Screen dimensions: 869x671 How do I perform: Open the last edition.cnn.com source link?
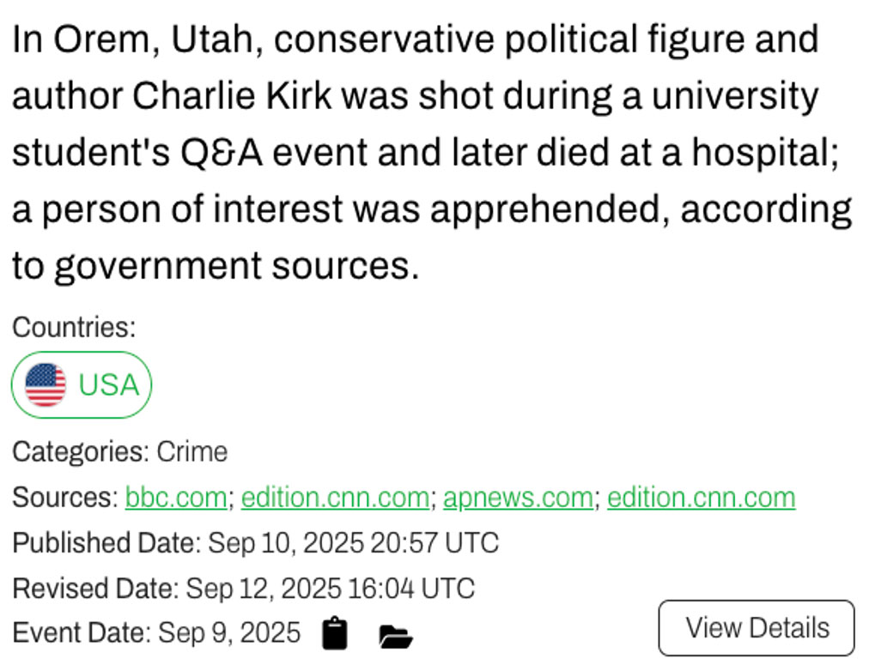701,498
